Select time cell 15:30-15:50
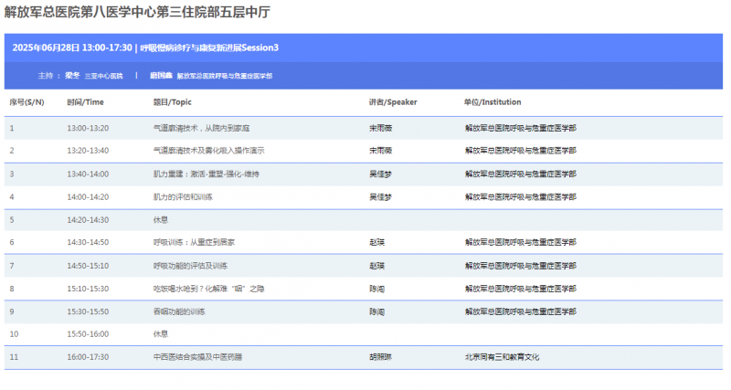 (88, 311)
